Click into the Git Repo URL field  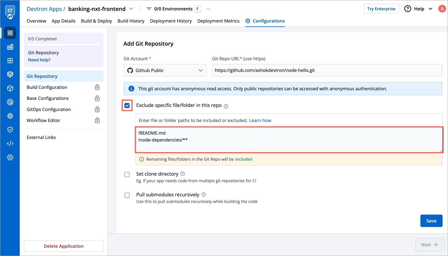[x=327, y=70]
